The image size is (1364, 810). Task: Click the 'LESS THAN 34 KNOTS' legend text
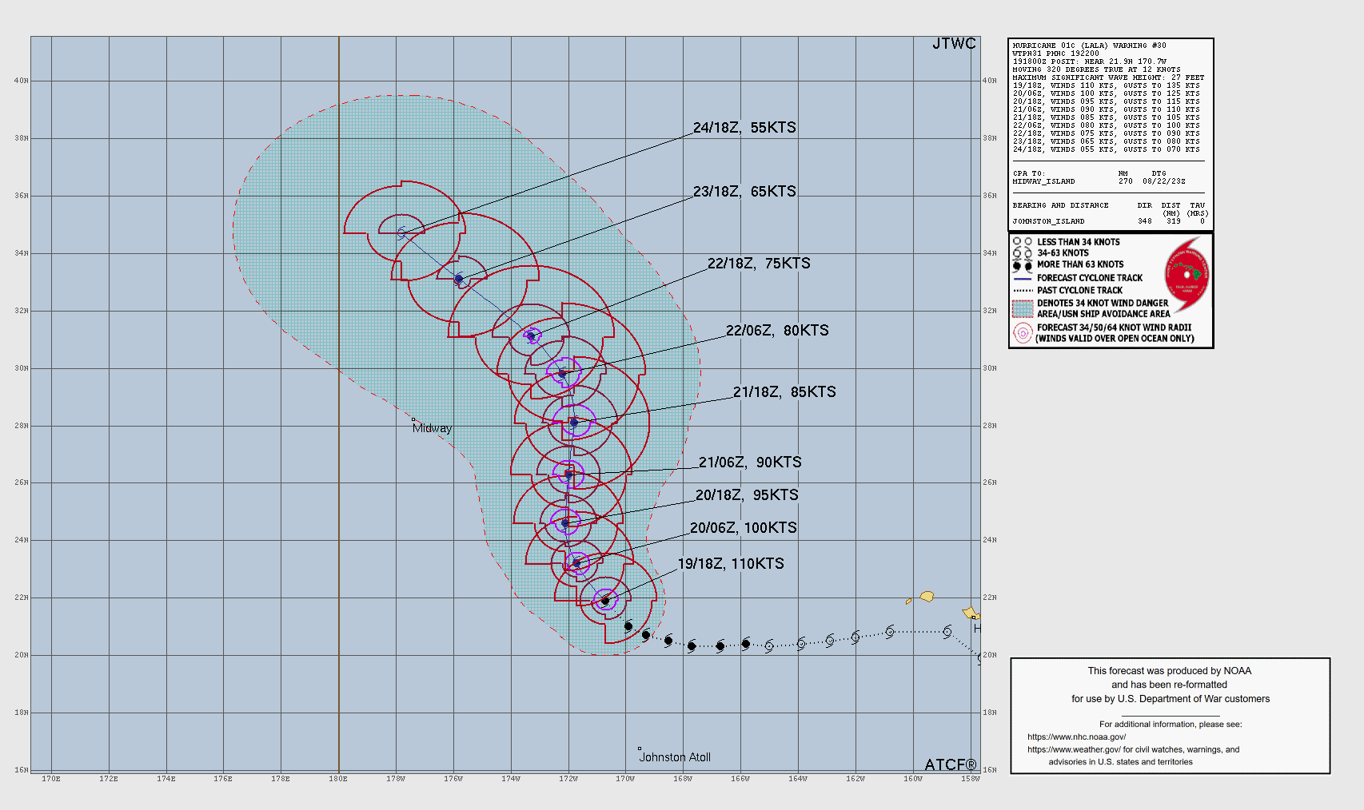tap(1079, 242)
